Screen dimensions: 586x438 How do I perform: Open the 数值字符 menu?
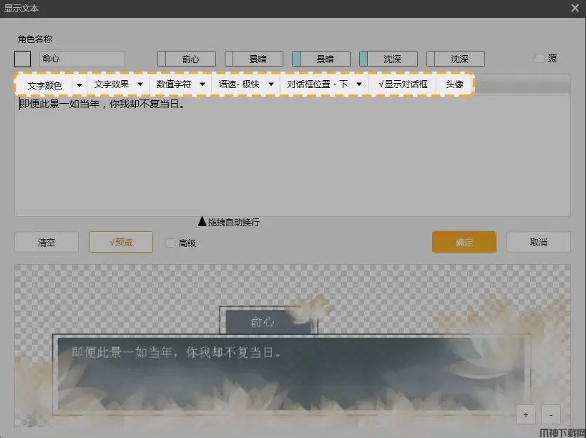point(202,84)
